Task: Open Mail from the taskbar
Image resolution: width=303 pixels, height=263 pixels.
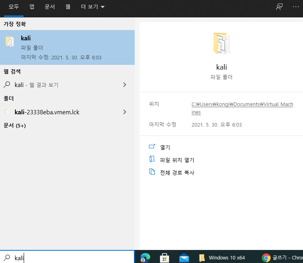Action: coord(184,258)
